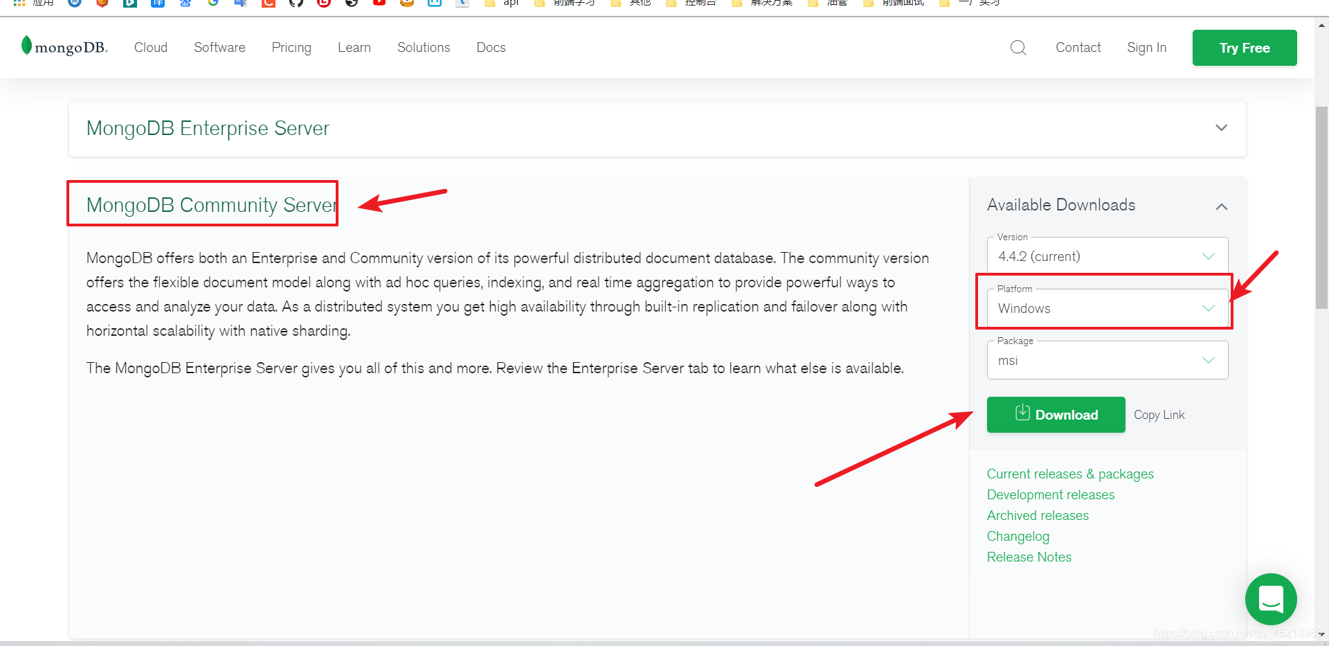Open the Changelog link
1329x646 pixels.
1018,537
